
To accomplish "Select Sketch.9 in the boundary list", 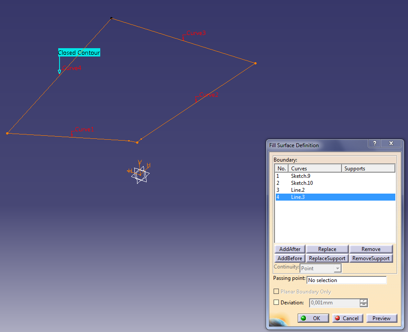I will pyautogui.click(x=301, y=176).
